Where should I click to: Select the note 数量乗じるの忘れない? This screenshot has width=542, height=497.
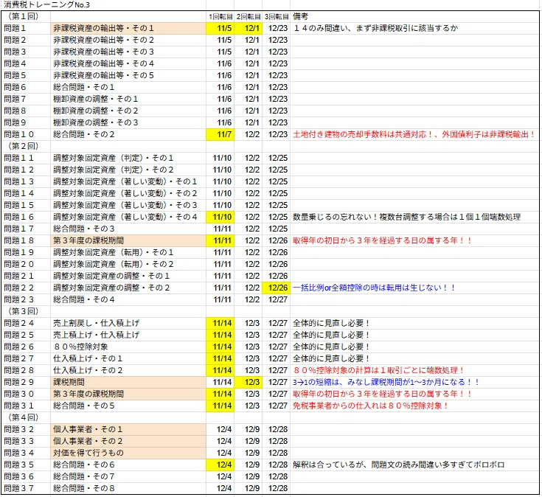407,217
